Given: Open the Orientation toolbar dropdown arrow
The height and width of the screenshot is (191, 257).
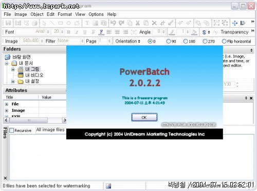Looking at the screenshot, I should tap(139, 41).
